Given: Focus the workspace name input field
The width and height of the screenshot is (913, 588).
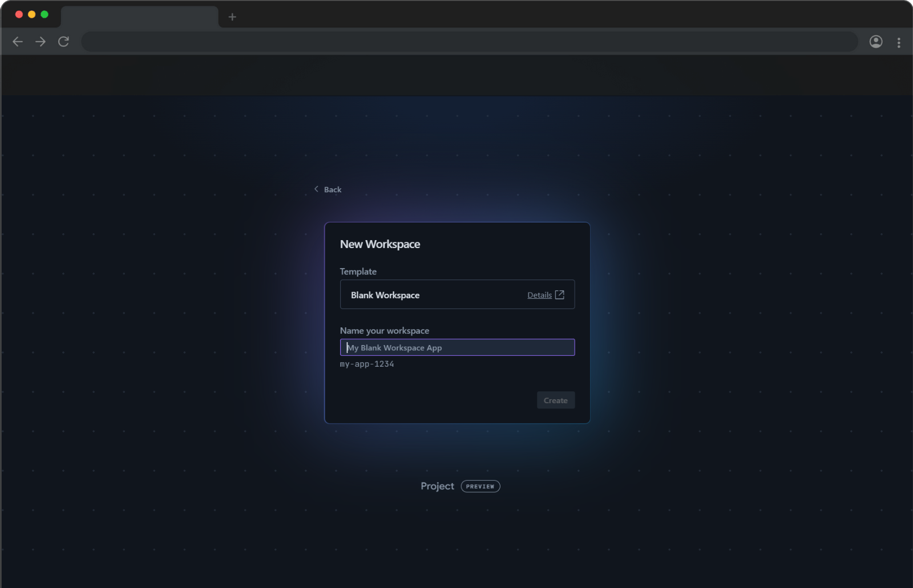Looking at the screenshot, I should coord(457,347).
